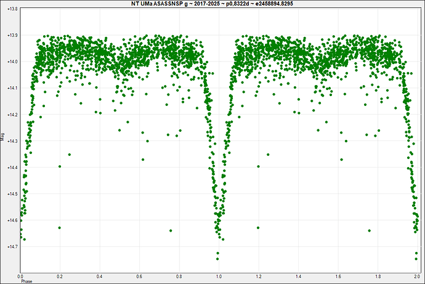Click the +14.5 magnitude tick label
This screenshot has width=425, height=284.
[x=12, y=194]
